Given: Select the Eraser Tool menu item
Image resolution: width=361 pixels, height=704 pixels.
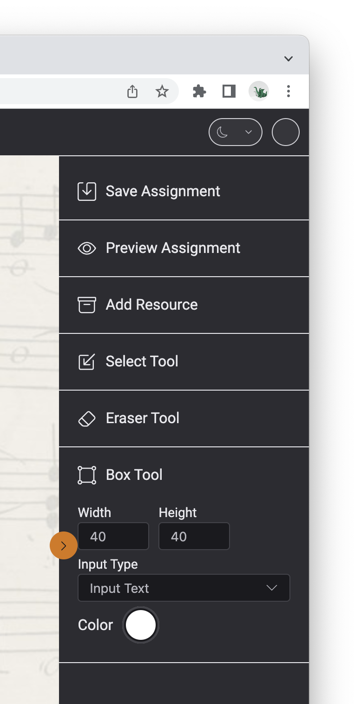Looking at the screenshot, I should [x=143, y=418].
